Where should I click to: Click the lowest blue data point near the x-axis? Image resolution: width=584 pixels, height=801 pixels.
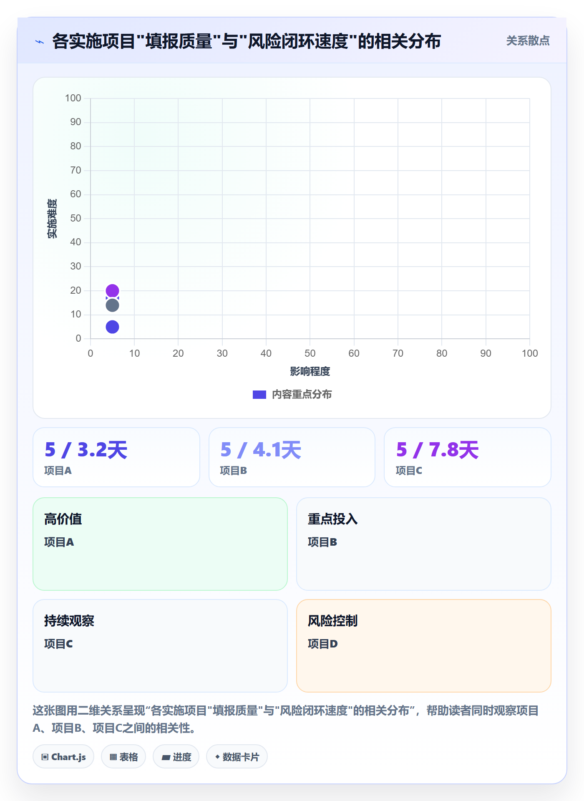pyautogui.click(x=112, y=327)
